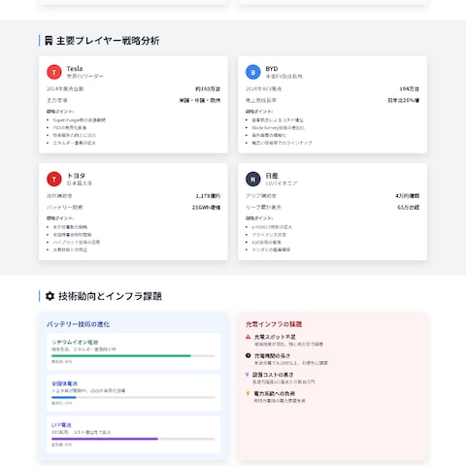Click the 日産 company name
This screenshot has width=466, height=466.
tap(272, 176)
